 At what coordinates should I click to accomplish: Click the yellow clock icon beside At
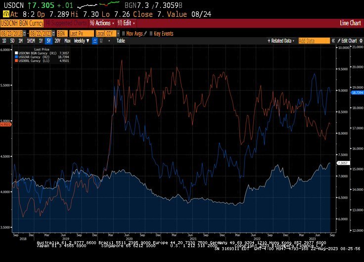[4, 14]
